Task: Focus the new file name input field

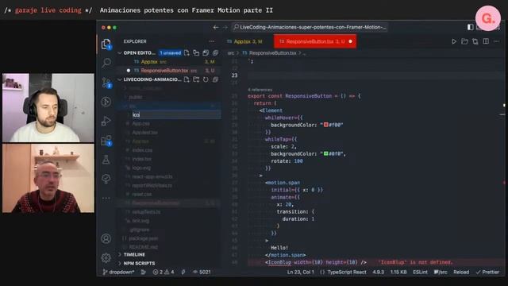Action: point(176,114)
